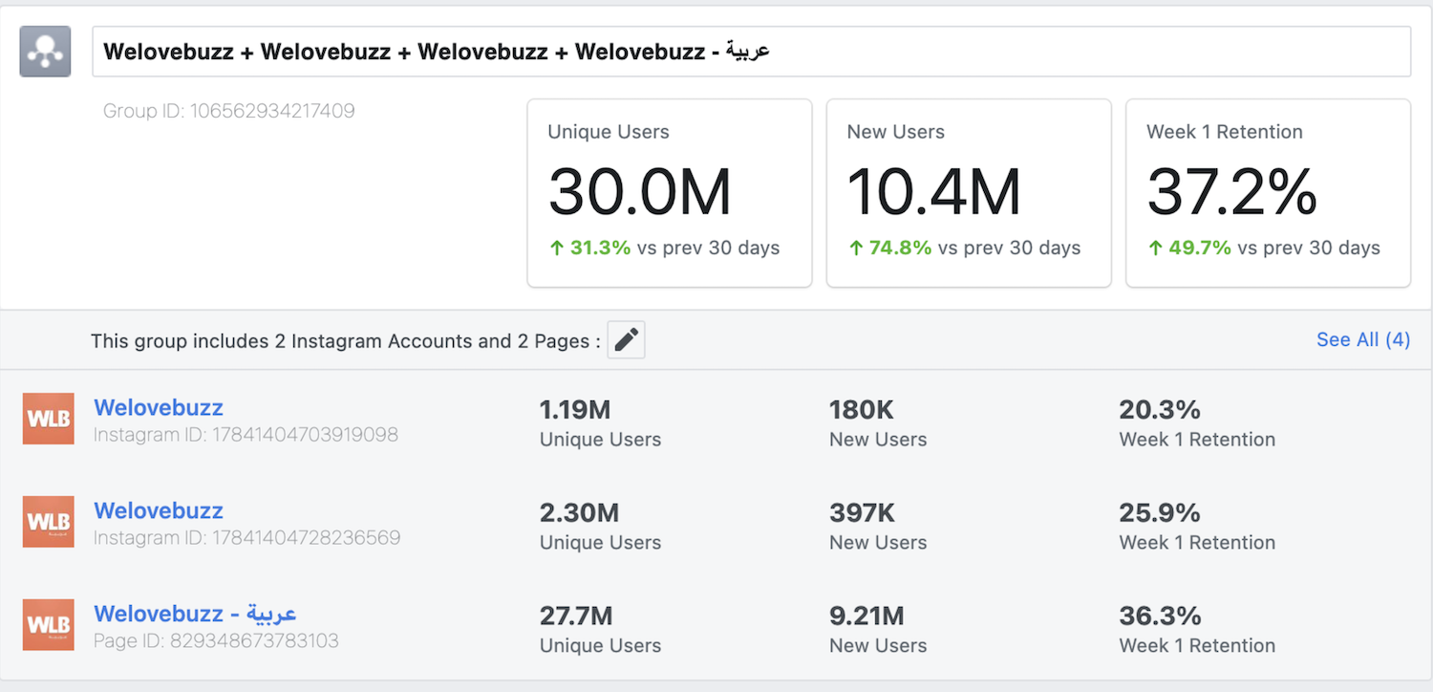Click the 9.21M New Users value
Viewport: 1433px width, 692px height.
[x=866, y=616]
